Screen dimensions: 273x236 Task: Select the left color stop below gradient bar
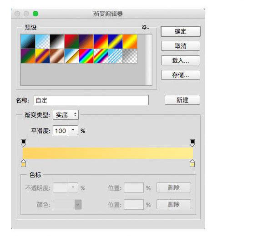(x=24, y=163)
